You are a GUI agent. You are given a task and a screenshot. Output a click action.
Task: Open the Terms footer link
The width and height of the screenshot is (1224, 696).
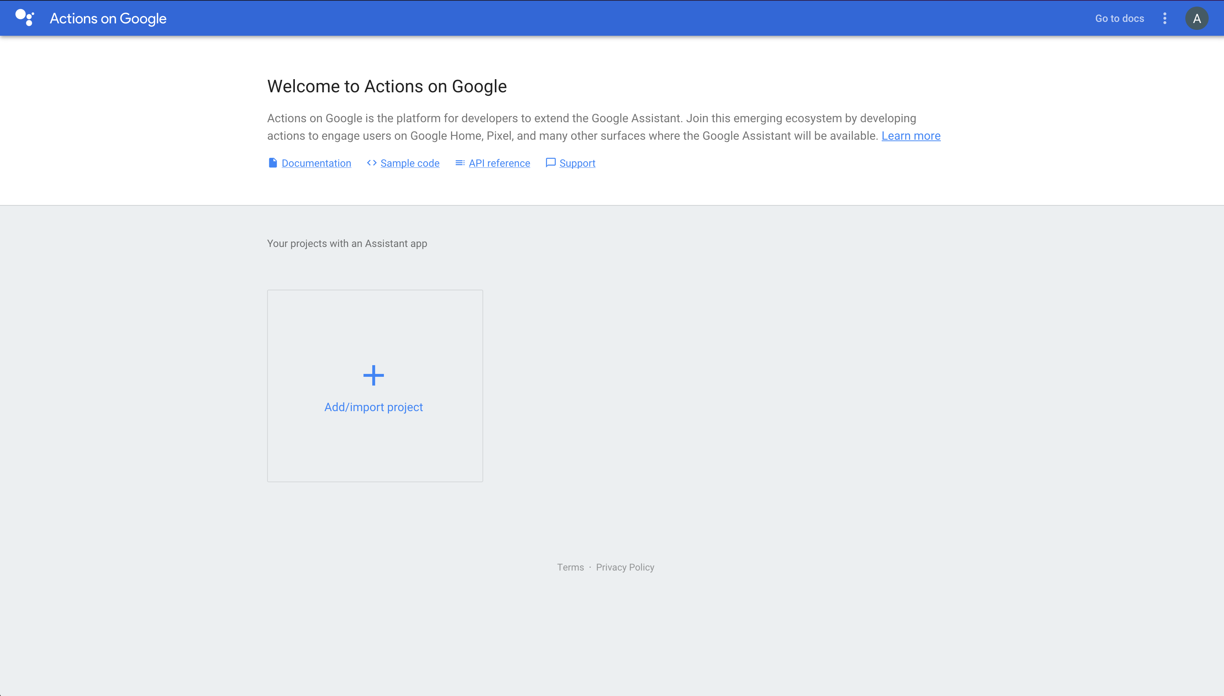point(570,567)
